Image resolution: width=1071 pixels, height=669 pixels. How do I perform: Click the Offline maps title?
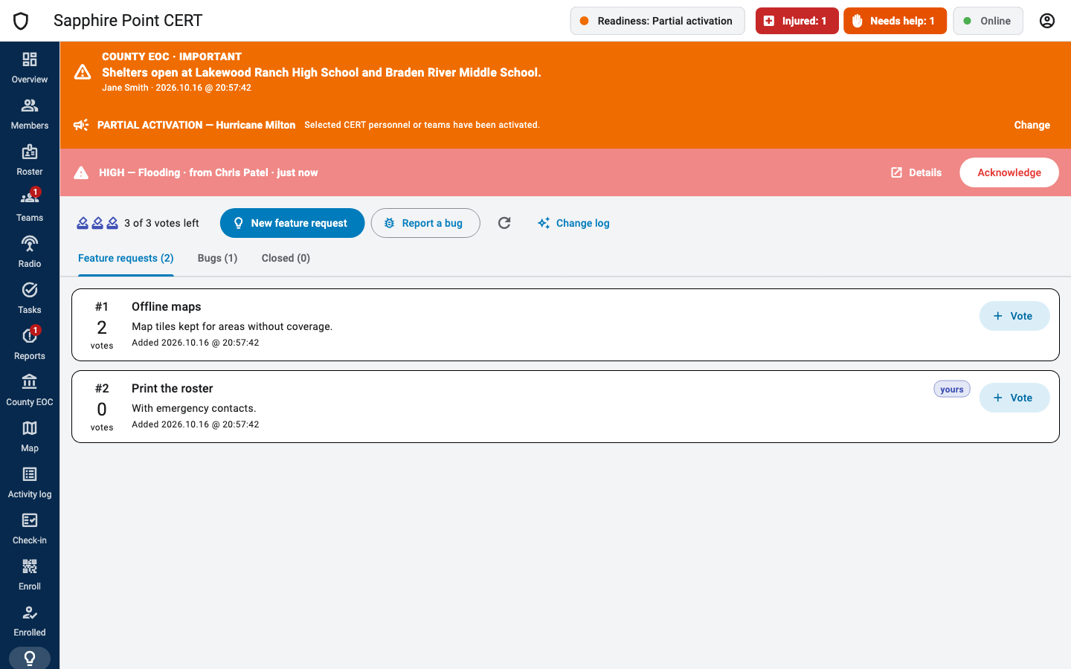point(167,306)
